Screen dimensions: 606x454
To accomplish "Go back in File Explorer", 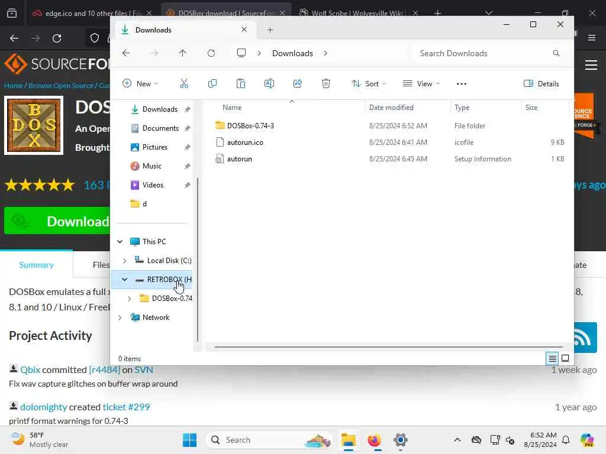I will coord(126,53).
